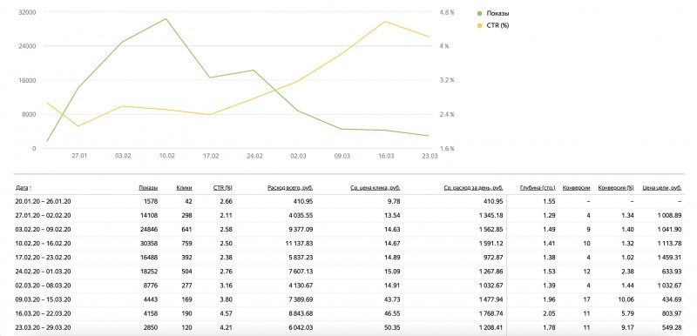The height and width of the screenshot is (336, 697).
Task: Sort by the Глубина (стр.) header
Action: click(538, 188)
